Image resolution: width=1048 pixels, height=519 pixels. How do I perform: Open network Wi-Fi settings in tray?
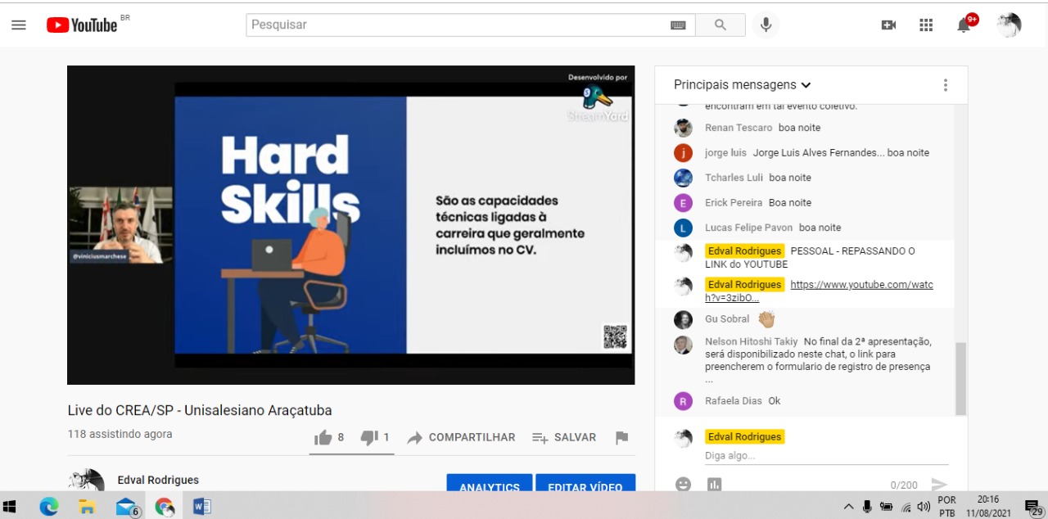[x=906, y=507]
